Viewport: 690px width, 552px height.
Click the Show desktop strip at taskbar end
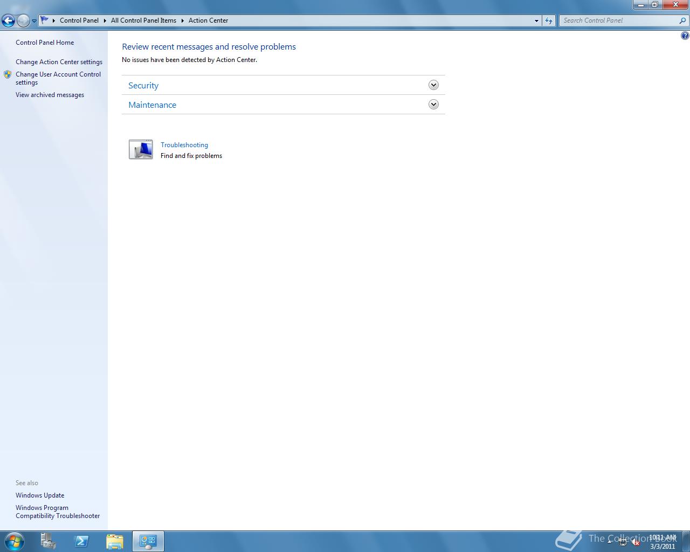click(x=686, y=542)
